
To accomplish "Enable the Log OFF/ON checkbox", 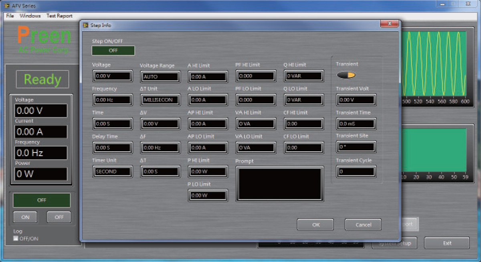I will coord(16,239).
